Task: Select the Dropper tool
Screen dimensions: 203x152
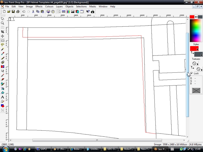Action: [x=3, y=54]
